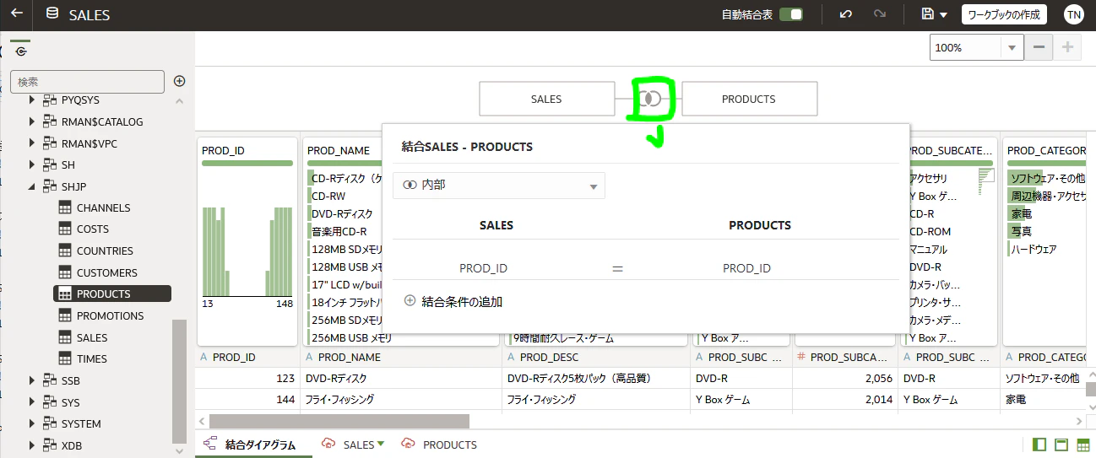The image size is (1096, 458).
Task: Click the 検索 search field
Action: pos(87,82)
